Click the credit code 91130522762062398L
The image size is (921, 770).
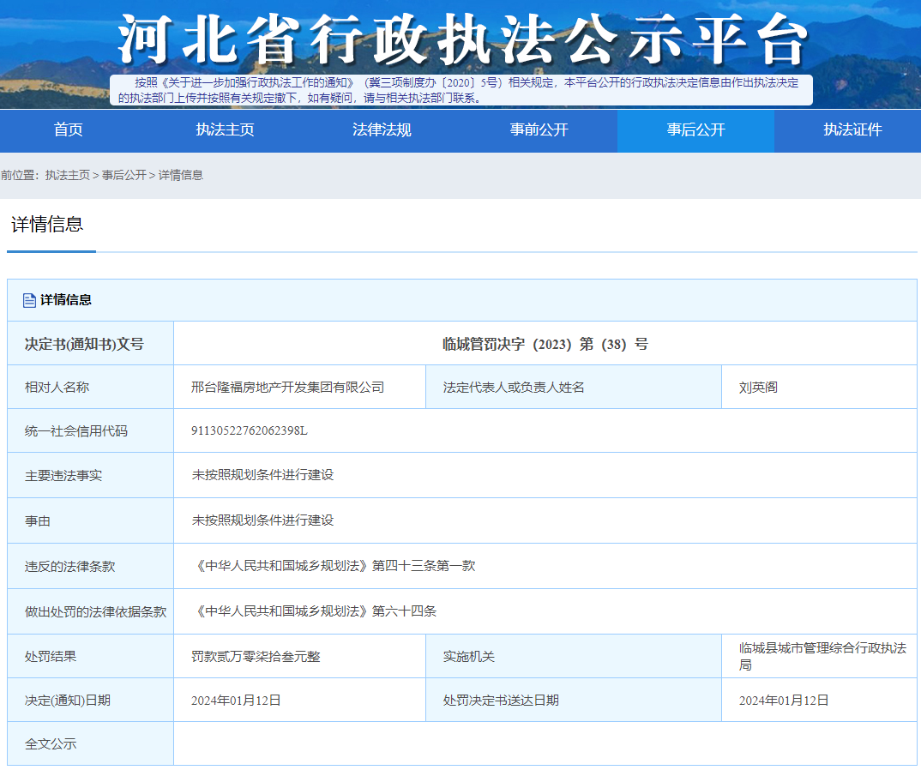click(x=249, y=430)
